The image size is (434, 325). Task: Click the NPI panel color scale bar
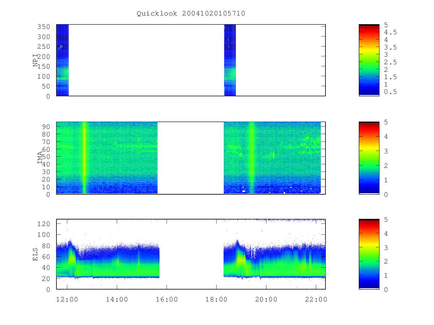(x=369, y=60)
